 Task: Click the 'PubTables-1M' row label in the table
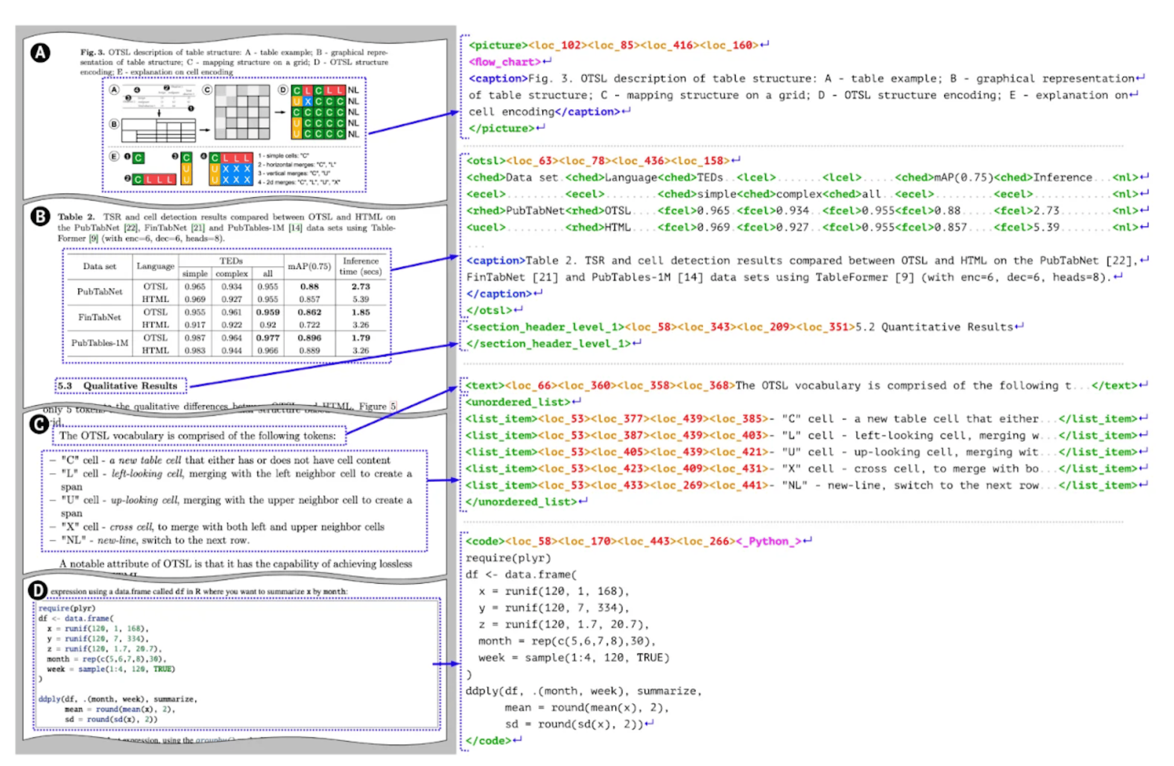[x=100, y=343]
